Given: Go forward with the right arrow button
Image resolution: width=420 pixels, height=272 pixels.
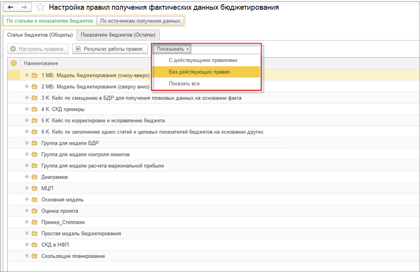Looking at the screenshot, I should pyautogui.click(x=25, y=7).
